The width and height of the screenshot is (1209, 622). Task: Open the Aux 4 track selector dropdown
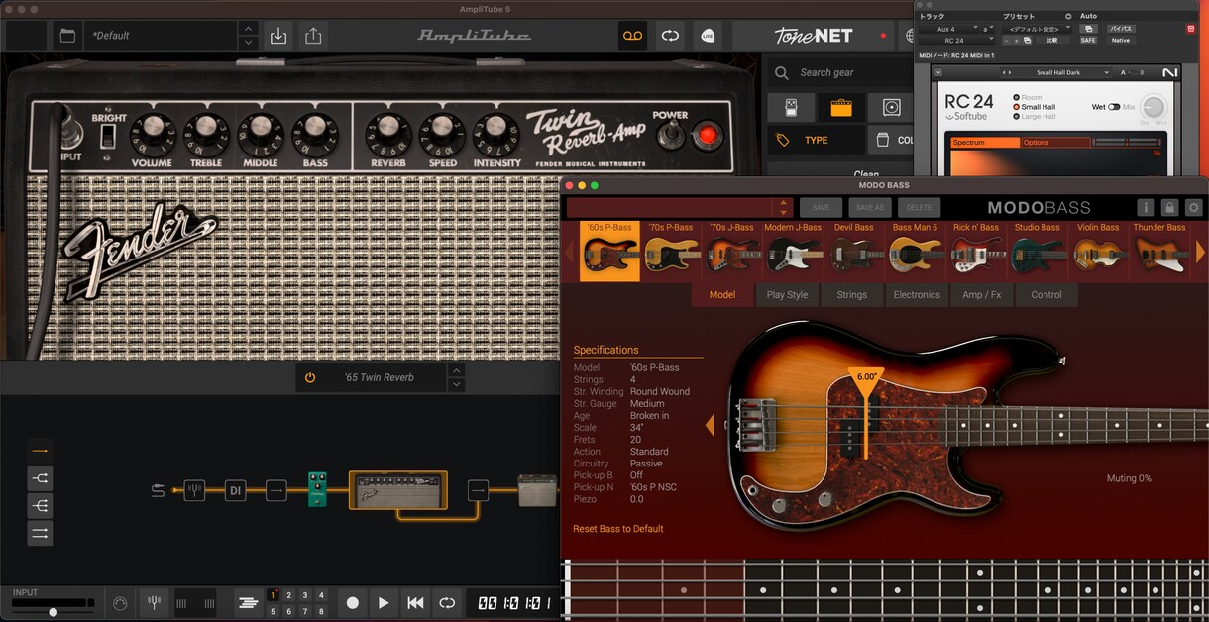point(947,29)
